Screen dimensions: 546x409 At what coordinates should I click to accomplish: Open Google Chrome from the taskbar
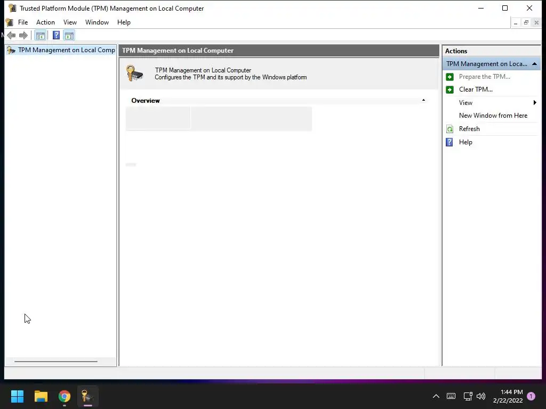coord(65,396)
